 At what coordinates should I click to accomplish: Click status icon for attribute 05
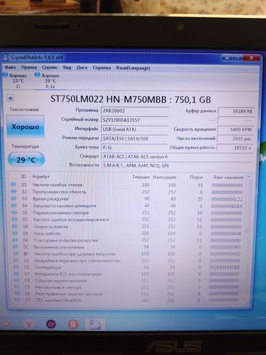(x=14, y=212)
